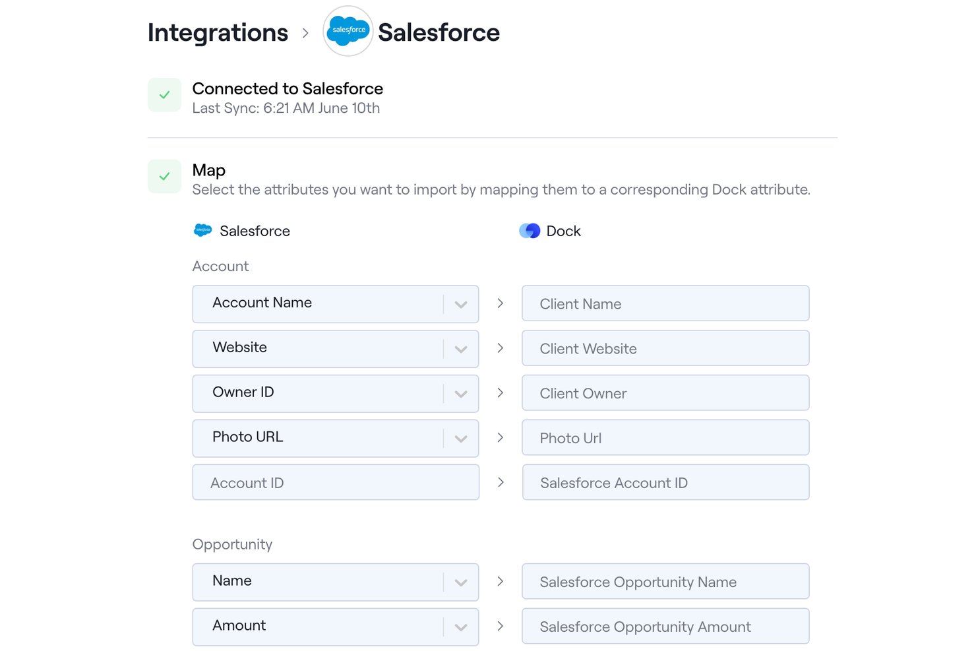Click the small Salesforce column logo

point(202,230)
